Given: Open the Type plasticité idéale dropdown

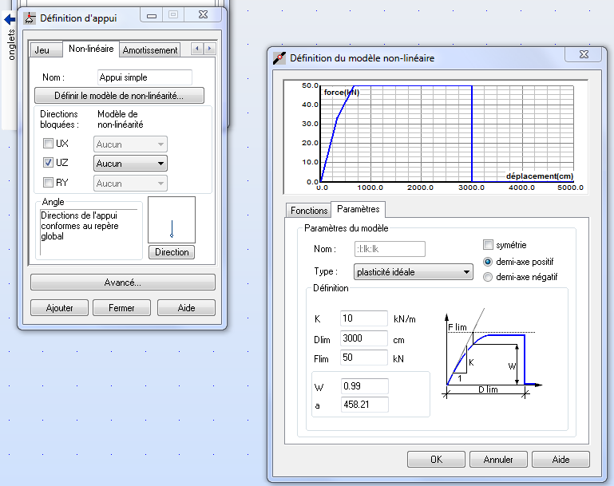Looking at the screenshot, I should point(413,272).
